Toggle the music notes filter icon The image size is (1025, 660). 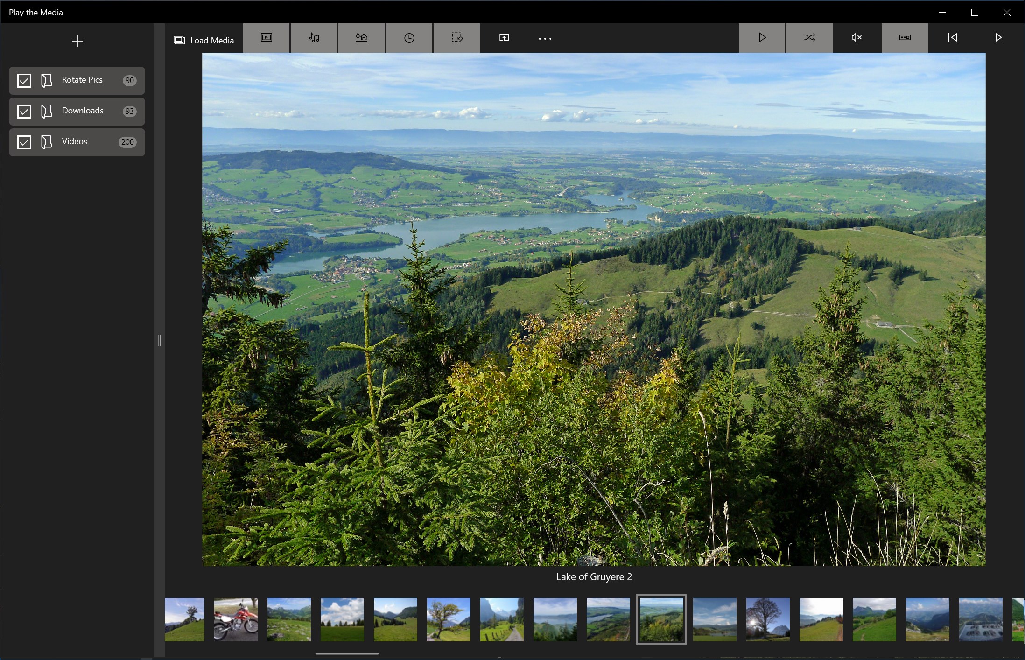(314, 38)
